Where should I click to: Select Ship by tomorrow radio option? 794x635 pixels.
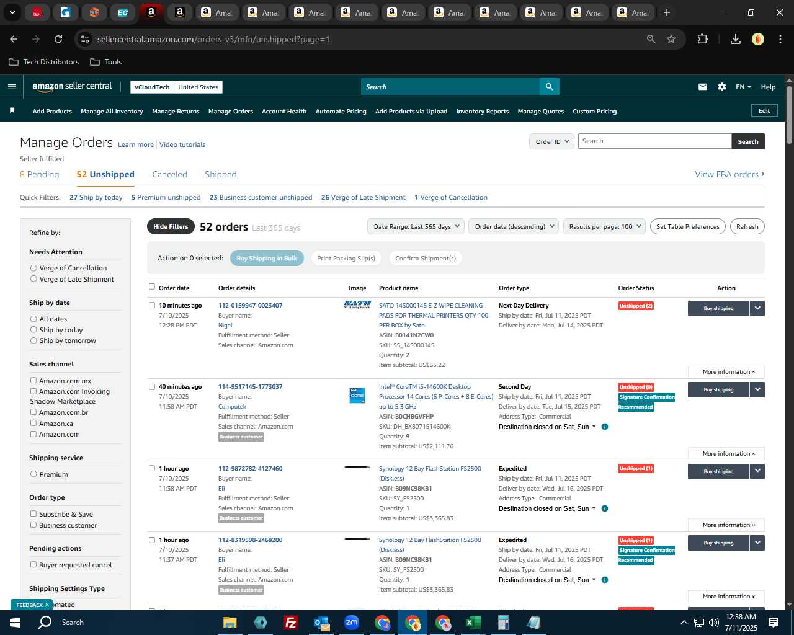[x=33, y=340]
